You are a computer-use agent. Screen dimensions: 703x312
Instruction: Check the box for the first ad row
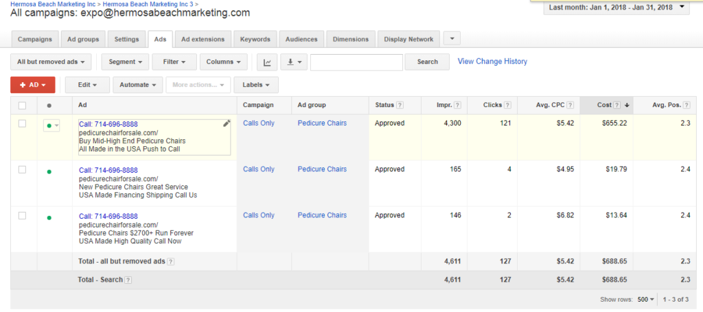point(23,123)
